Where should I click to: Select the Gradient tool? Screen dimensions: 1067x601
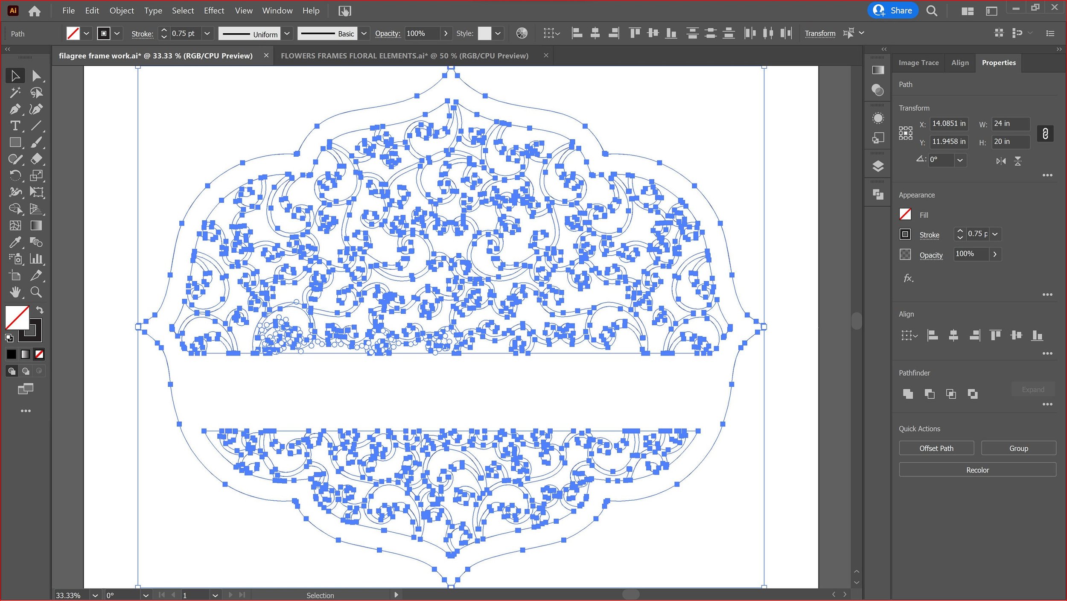point(36,226)
